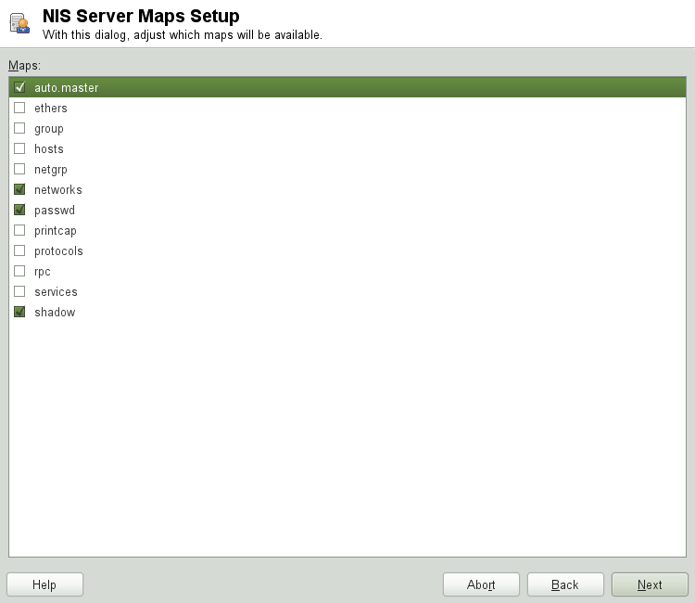This screenshot has width=695, height=603.
Task: Tick the services map checkbox
Action: (x=19, y=292)
